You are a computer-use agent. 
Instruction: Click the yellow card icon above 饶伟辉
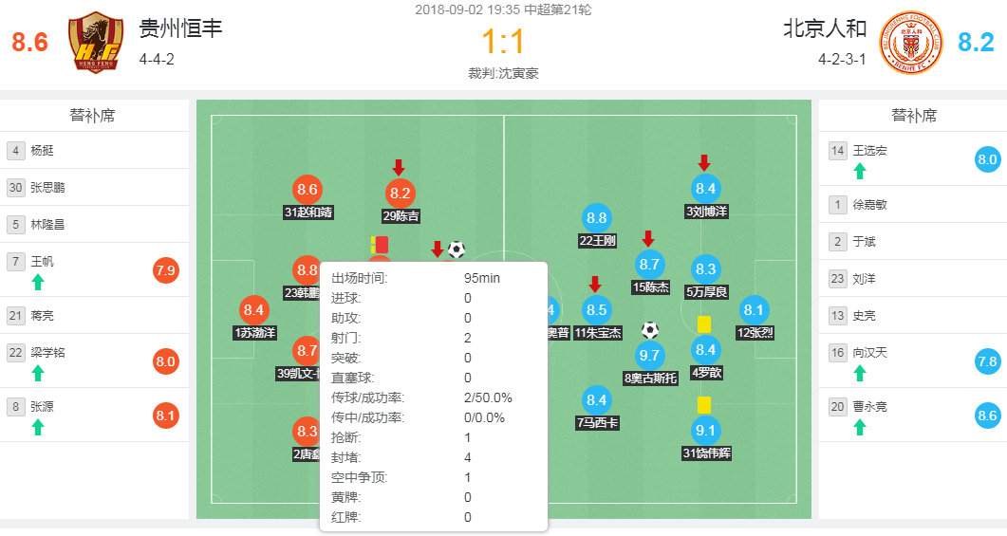[x=704, y=405]
